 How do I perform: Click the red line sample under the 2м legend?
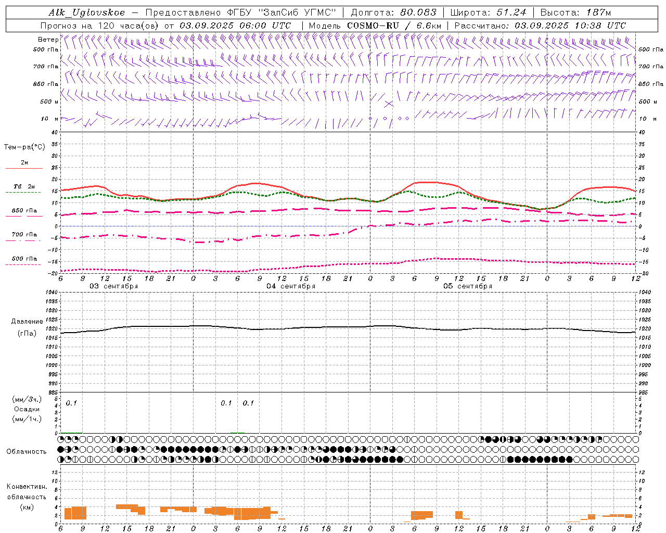click(x=24, y=168)
